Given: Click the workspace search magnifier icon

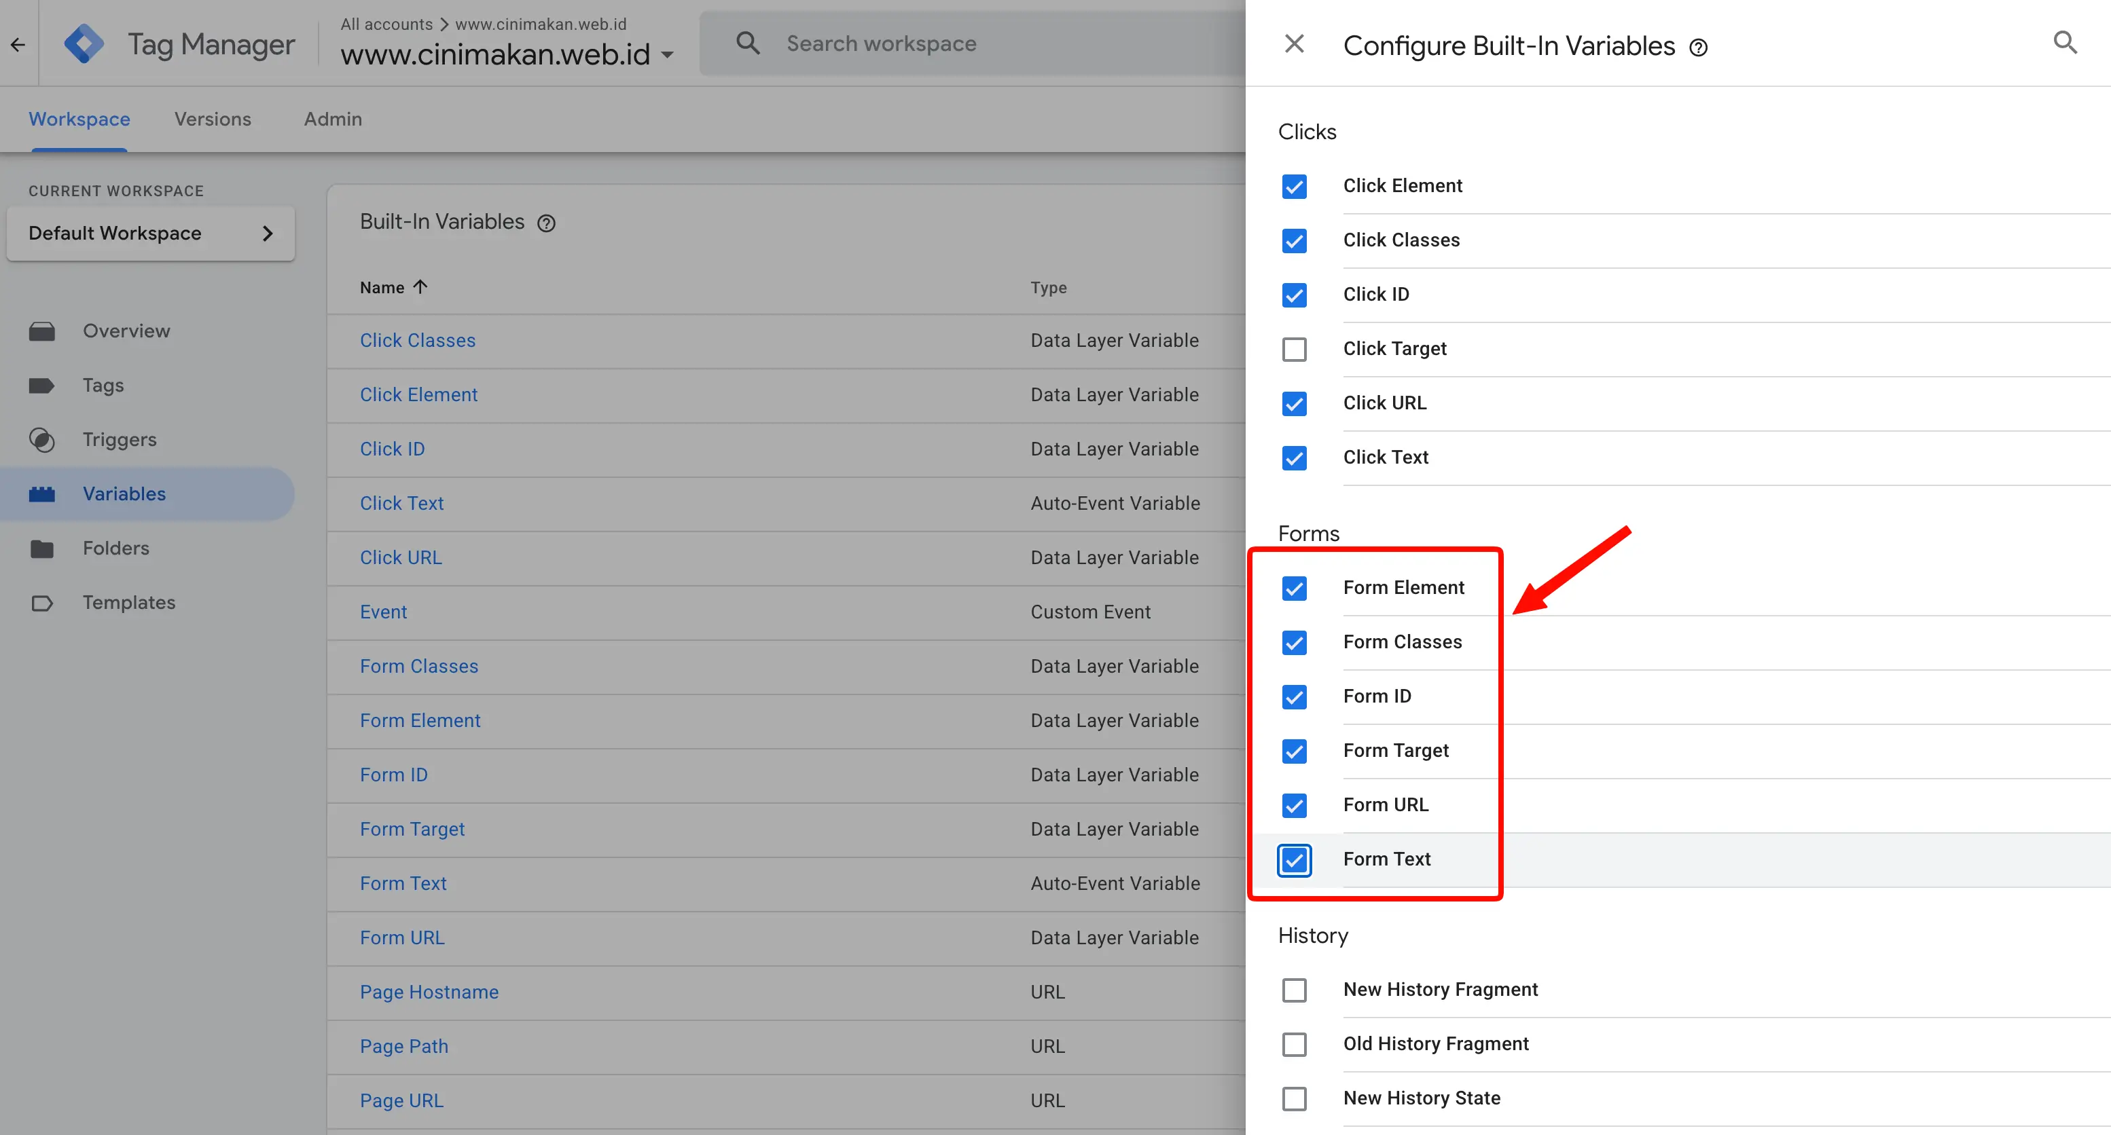Looking at the screenshot, I should [747, 43].
